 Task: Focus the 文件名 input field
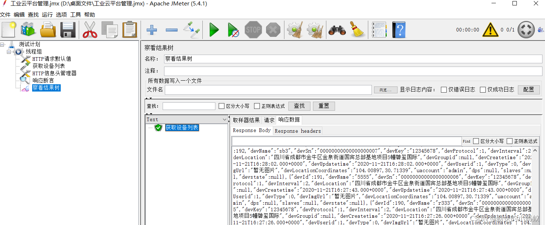click(x=268, y=90)
